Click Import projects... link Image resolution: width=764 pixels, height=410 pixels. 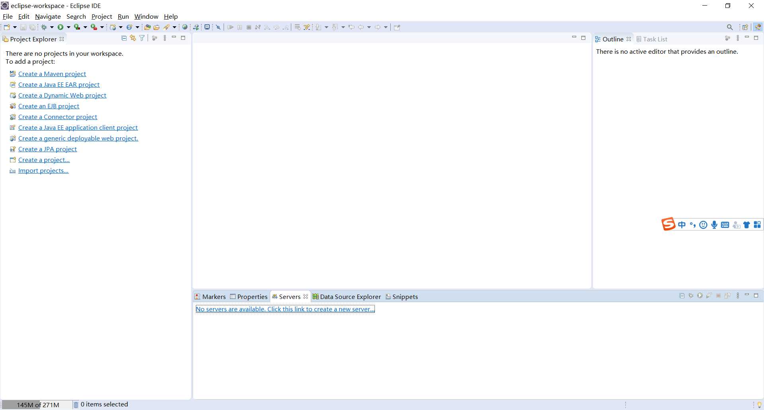pyautogui.click(x=43, y=170)
